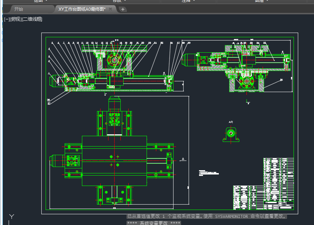The height and width of the screenshot is (225, 314).
Task: Expand the 图层 ribbon panel
Action: click(261, 1)
